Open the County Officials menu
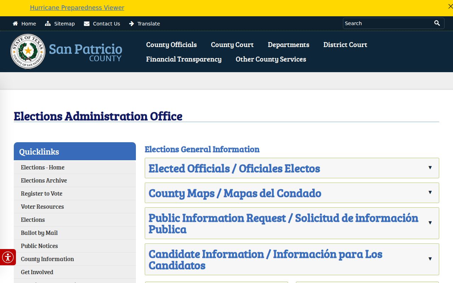The height and width of the screenshot is (283, 453). tap(171, 45)
